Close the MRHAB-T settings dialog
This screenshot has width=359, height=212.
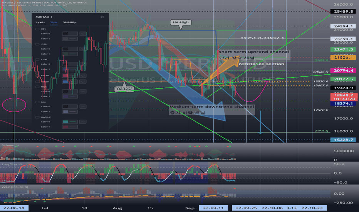102,17
